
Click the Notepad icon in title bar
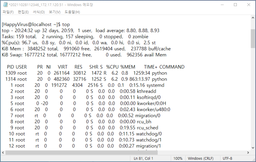(x=5, y=5)
